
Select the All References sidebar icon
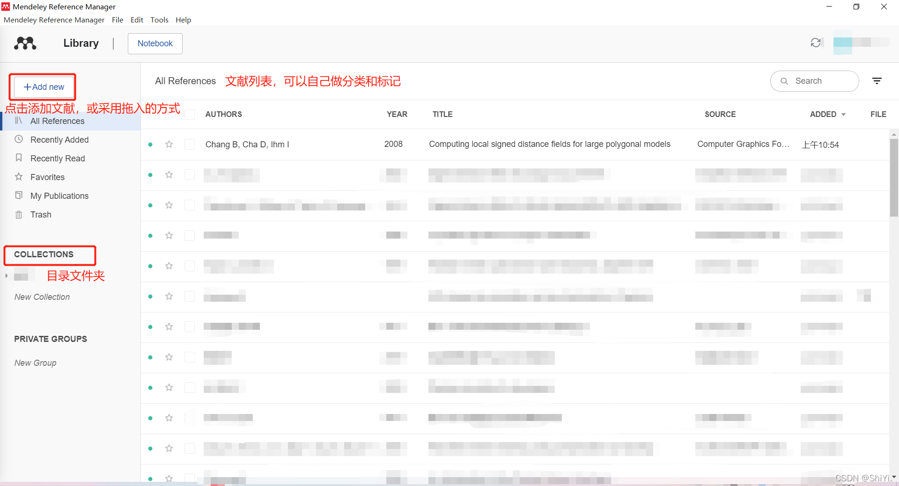[x=19, y=121]
